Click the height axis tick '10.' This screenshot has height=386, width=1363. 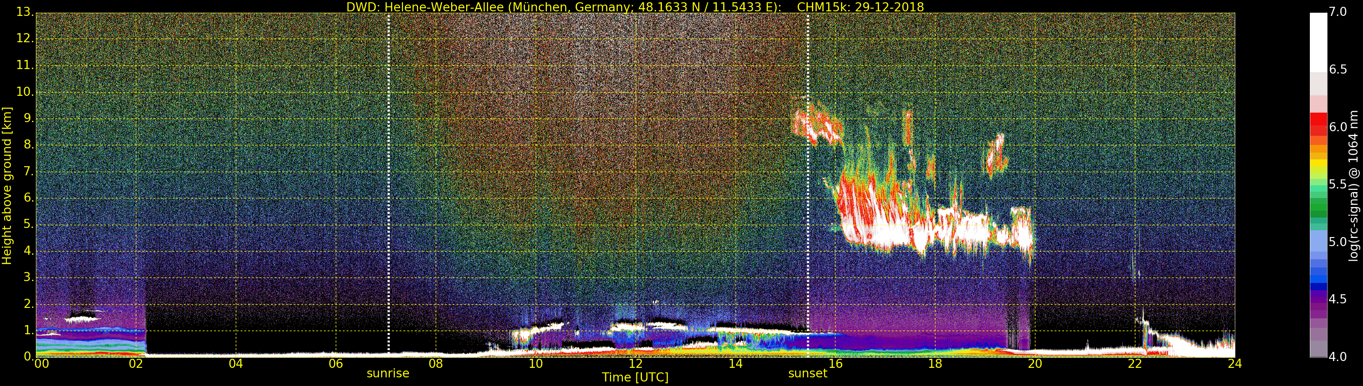click(25, 91)
